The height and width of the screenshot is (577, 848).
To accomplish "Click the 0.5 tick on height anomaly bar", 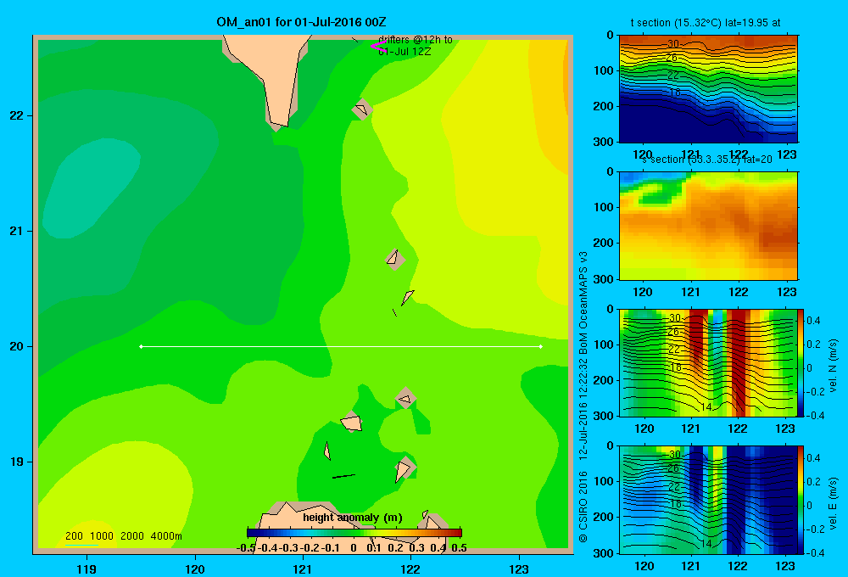I will [459, 548].
